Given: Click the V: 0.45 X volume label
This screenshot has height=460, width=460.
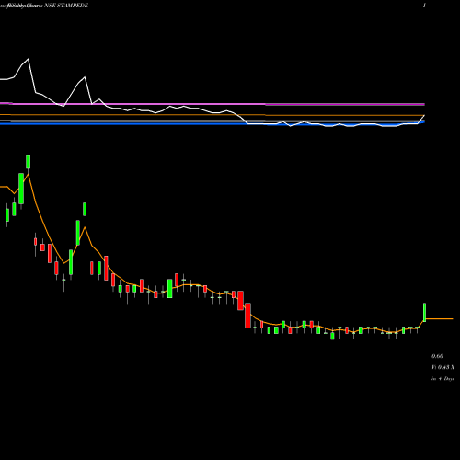Looking at the screenshot, I should pyautogui.click(x=443, y=367).
